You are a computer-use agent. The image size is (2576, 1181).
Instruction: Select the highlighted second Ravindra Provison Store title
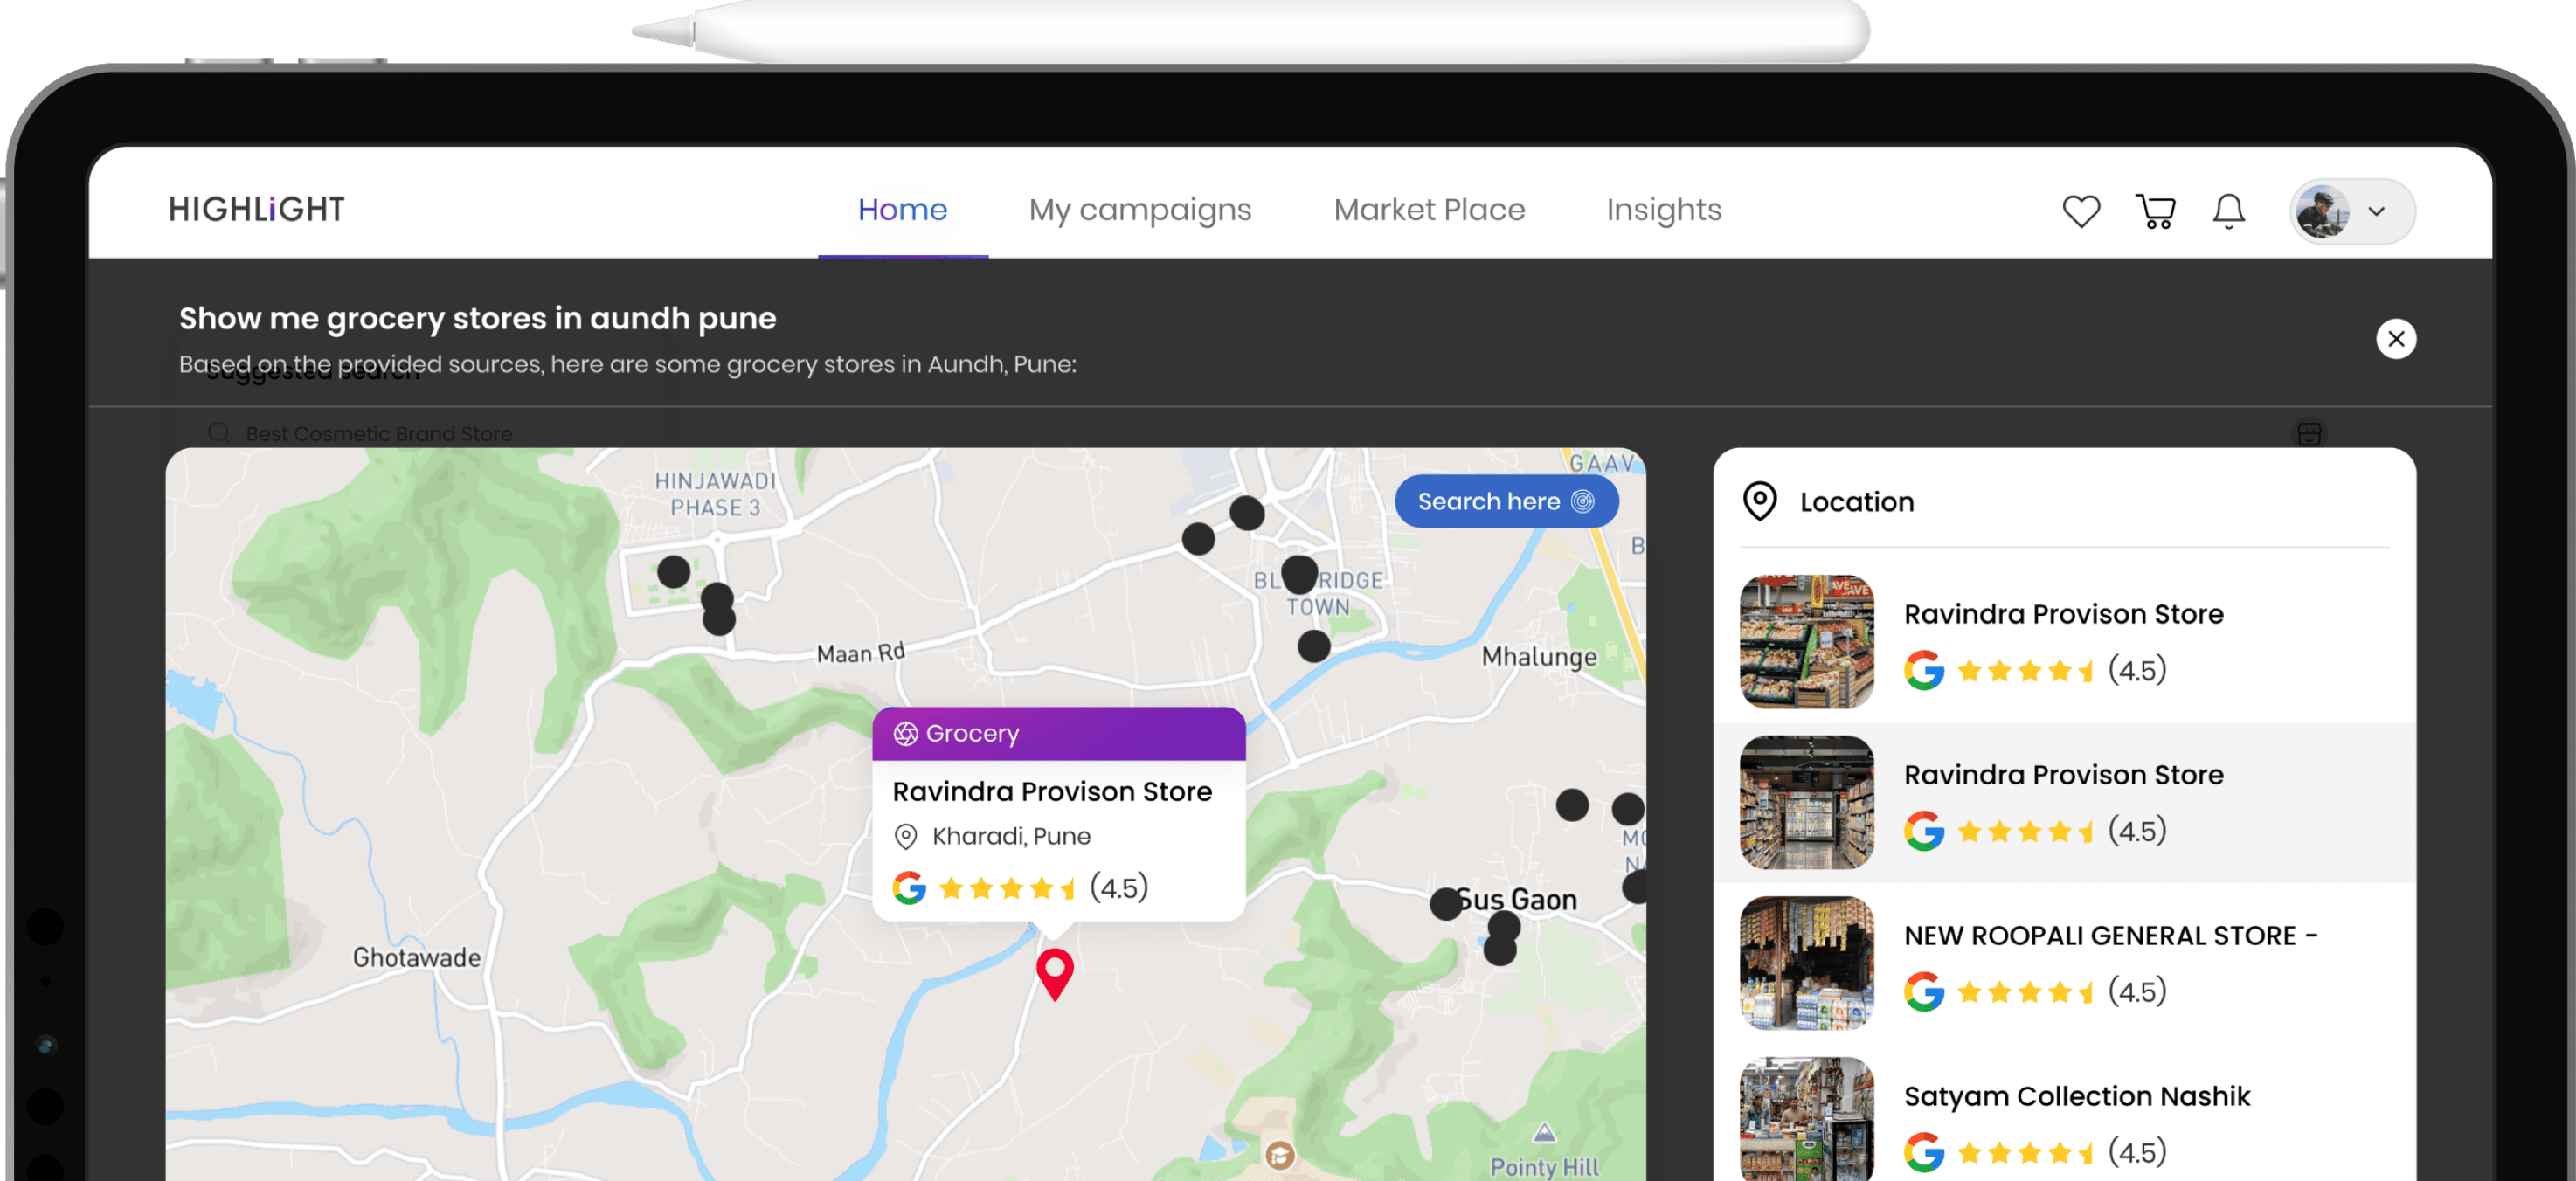point(2063,775)
